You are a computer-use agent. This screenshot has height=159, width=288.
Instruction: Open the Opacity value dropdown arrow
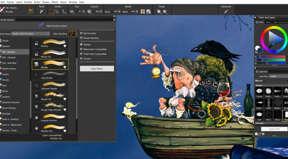pos(101,12)
